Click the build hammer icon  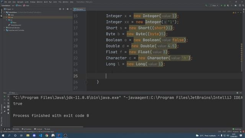206,5
